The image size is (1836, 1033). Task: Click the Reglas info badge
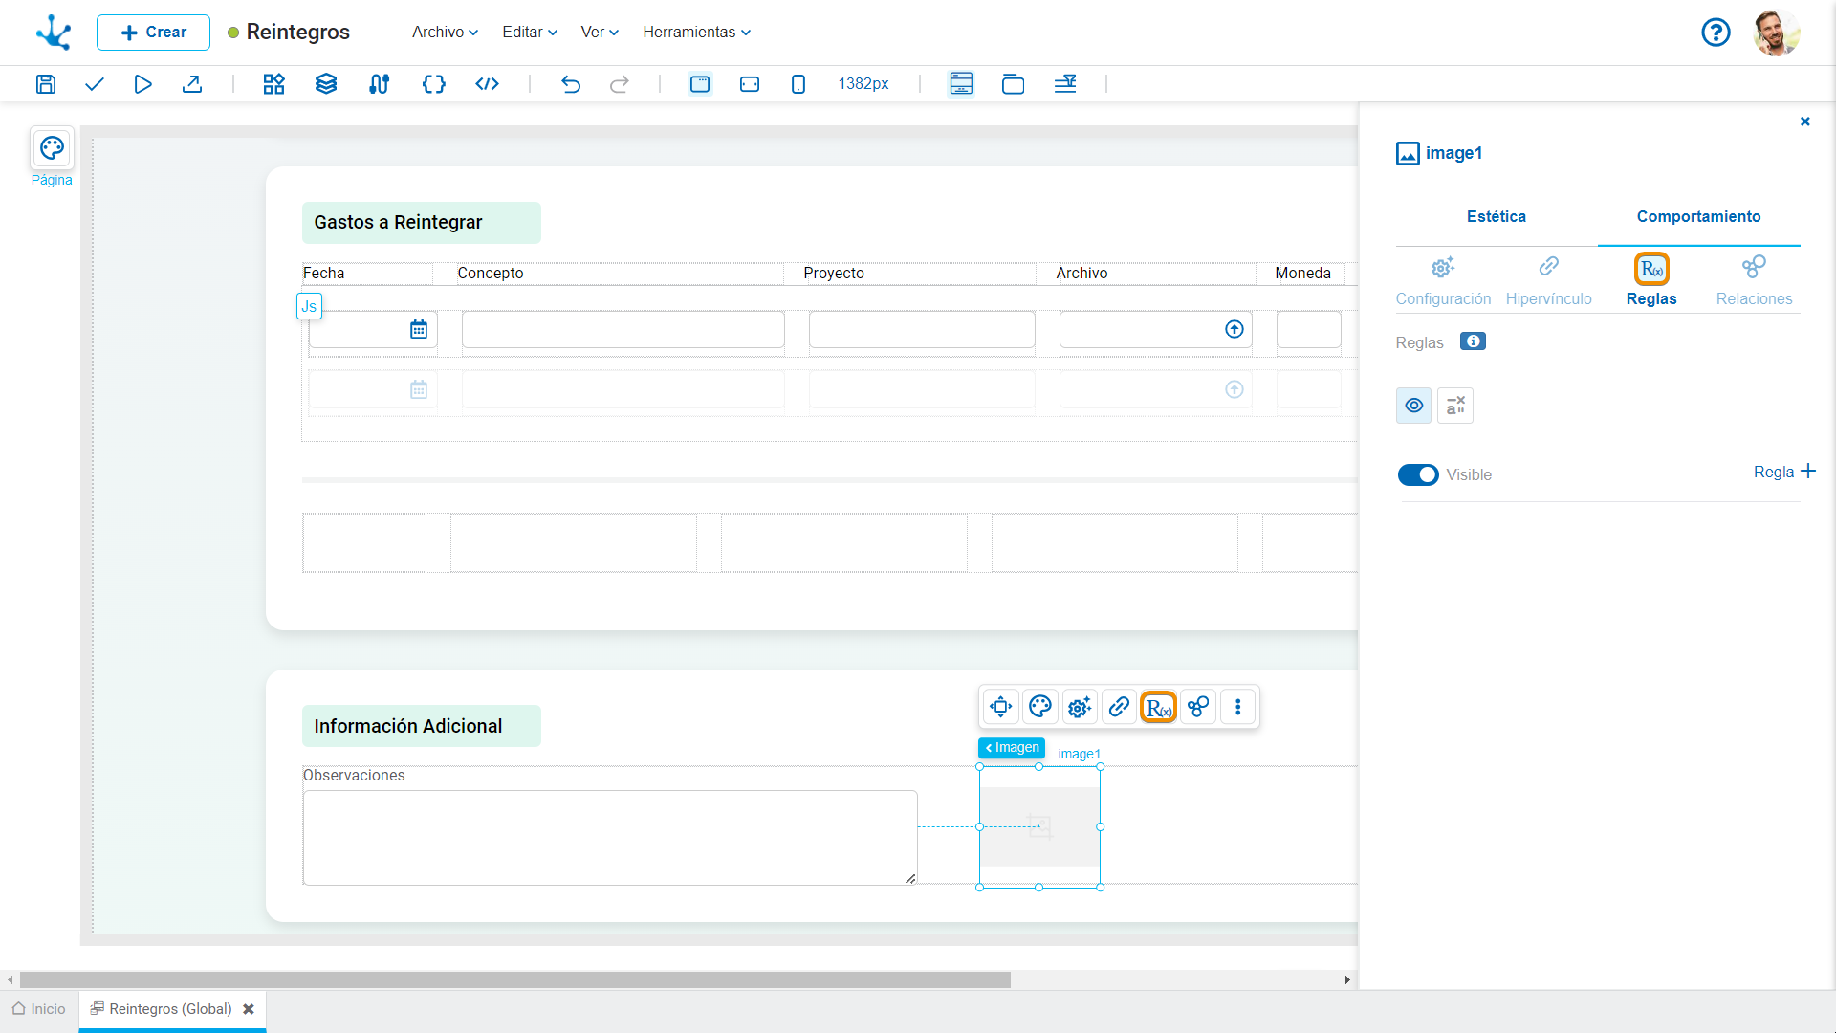[1473, 341]
